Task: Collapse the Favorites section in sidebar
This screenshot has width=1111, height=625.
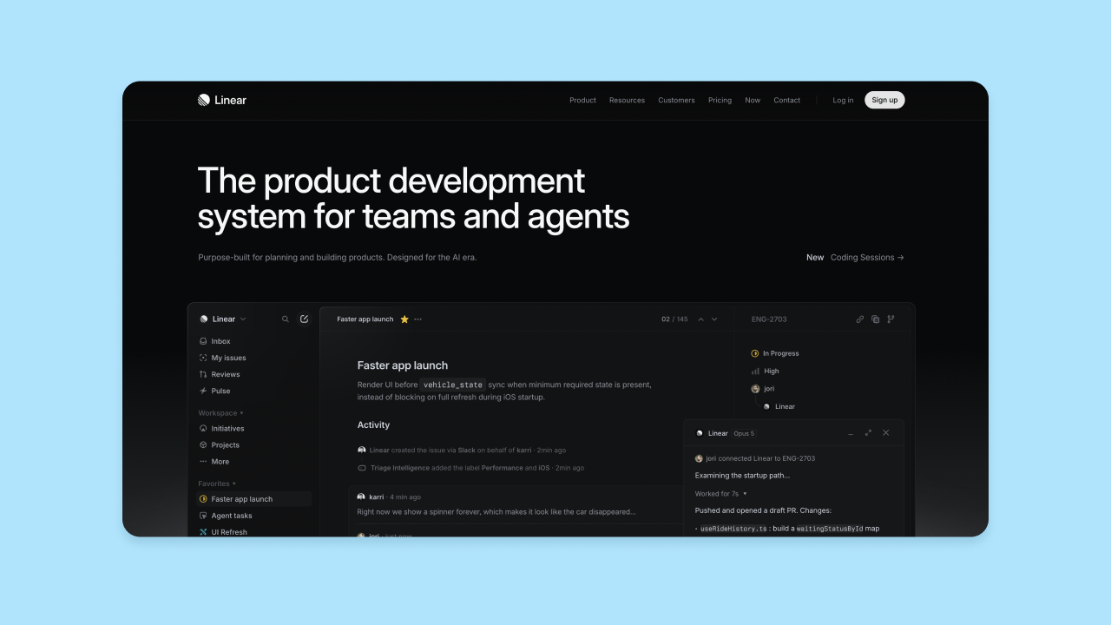Action: coord(217,484)
